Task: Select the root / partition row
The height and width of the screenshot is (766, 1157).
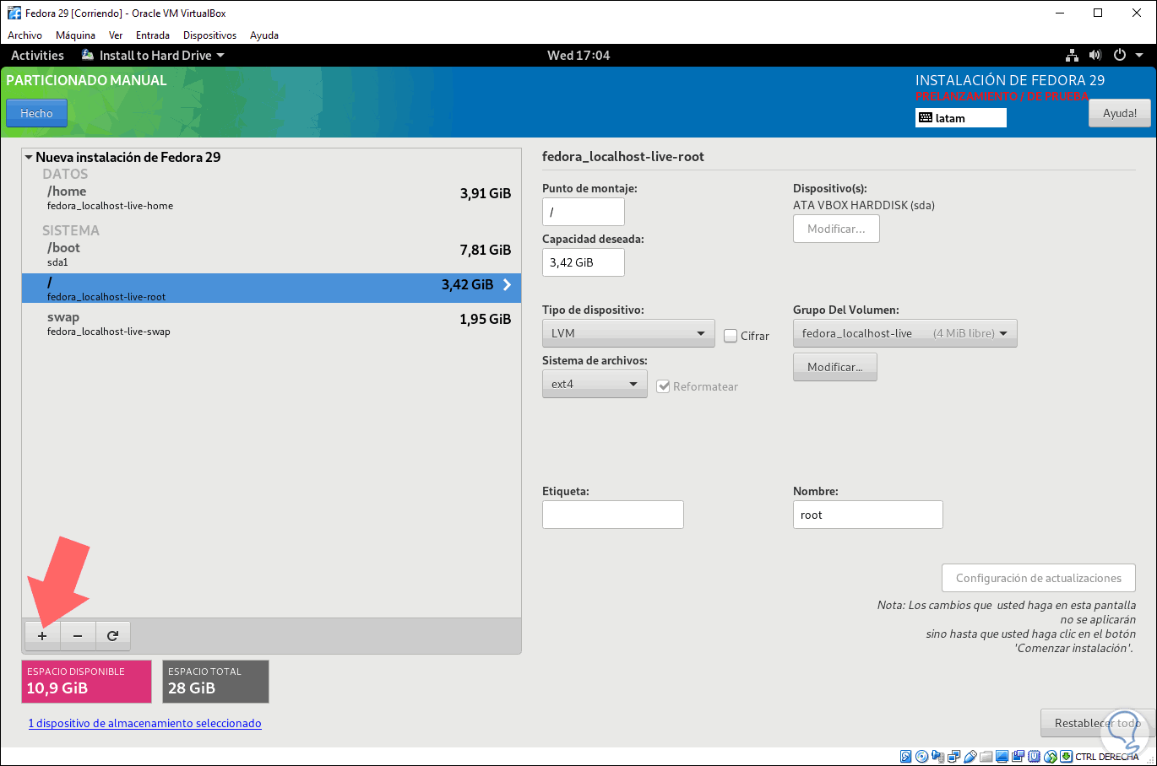Action: [x=271, y=289]
